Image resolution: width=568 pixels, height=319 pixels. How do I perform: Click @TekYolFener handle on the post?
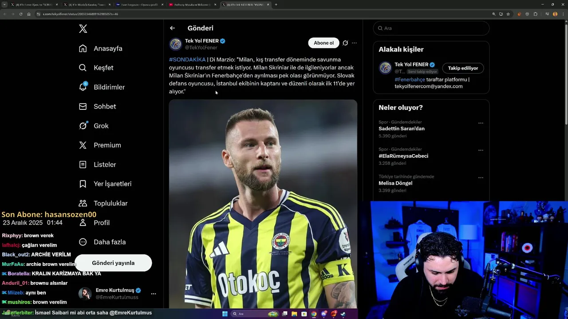(201, 47)
